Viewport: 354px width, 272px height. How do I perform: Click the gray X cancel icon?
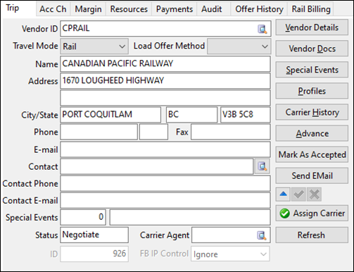pyautogui.click(x=314, y=194)
